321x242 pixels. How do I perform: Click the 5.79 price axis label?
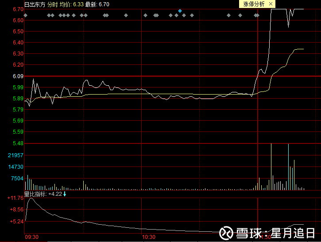coord(18,109)
